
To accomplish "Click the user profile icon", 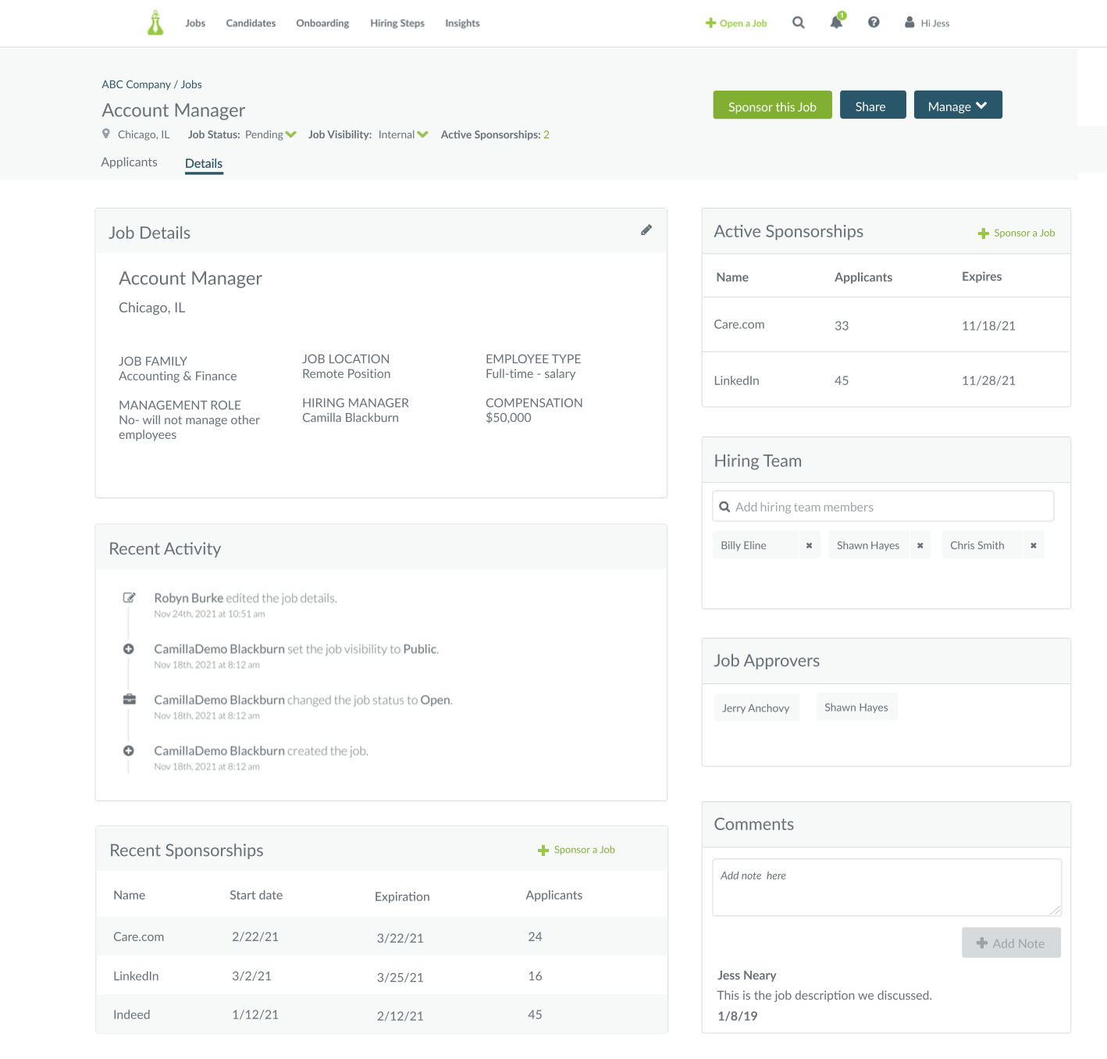I will pos(909,23).
